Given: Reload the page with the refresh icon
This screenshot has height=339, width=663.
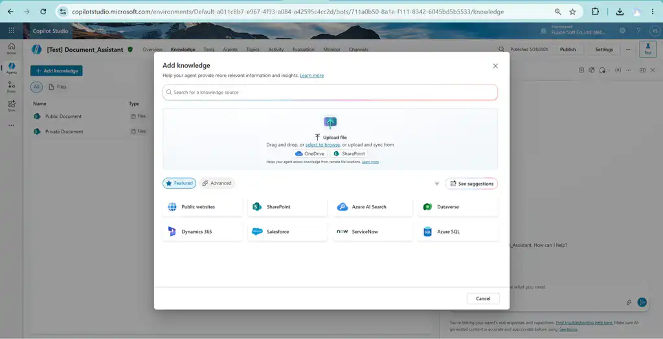Looking at the screenshot, I should tap(43, 12).
